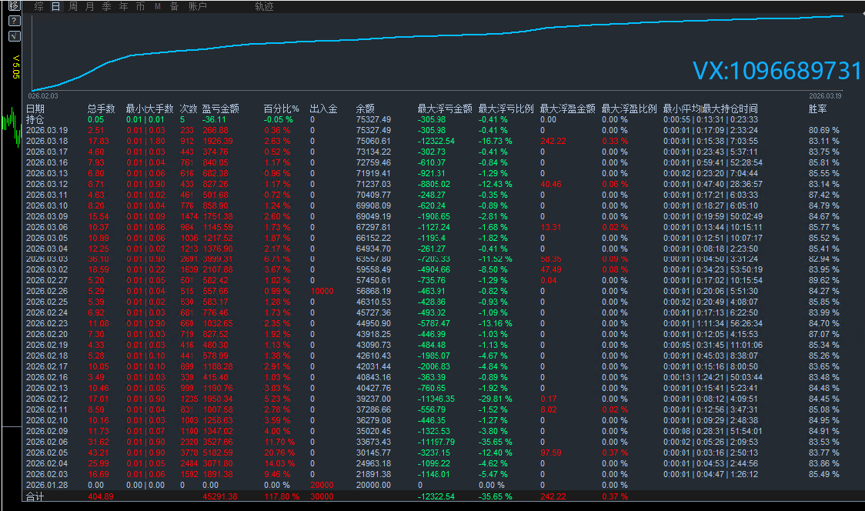Switch to the 综 summary tab
The width and height of the screenshot is (865, 511).
coord(39,7)
